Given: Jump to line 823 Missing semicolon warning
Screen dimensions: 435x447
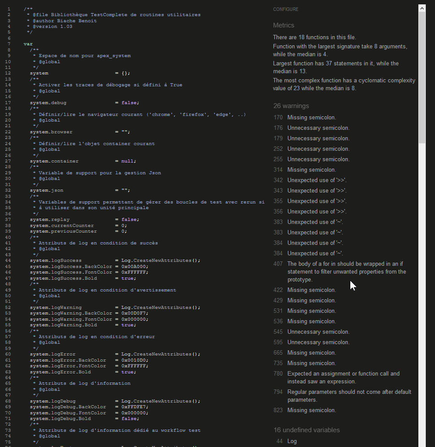Looking at the screenshot, I should (311, 410).
